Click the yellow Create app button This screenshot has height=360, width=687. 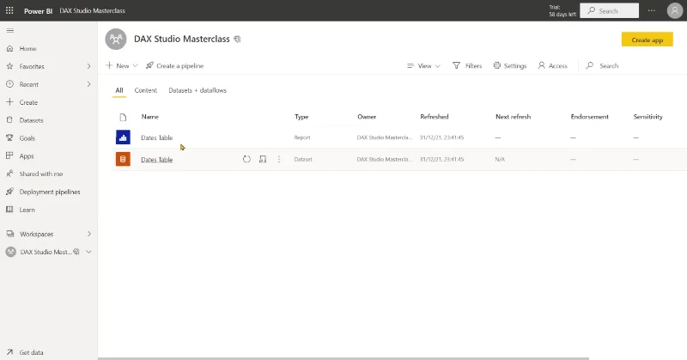(x=647, y=40)
